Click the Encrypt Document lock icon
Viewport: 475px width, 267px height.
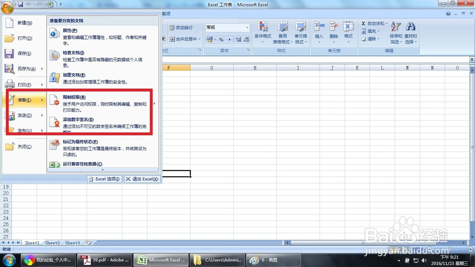(55, 77)
